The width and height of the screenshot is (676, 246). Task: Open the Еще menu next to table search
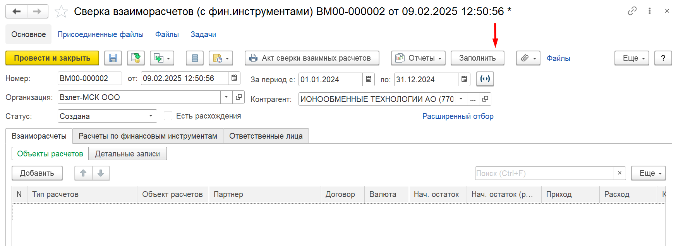[x=649, y=173]
